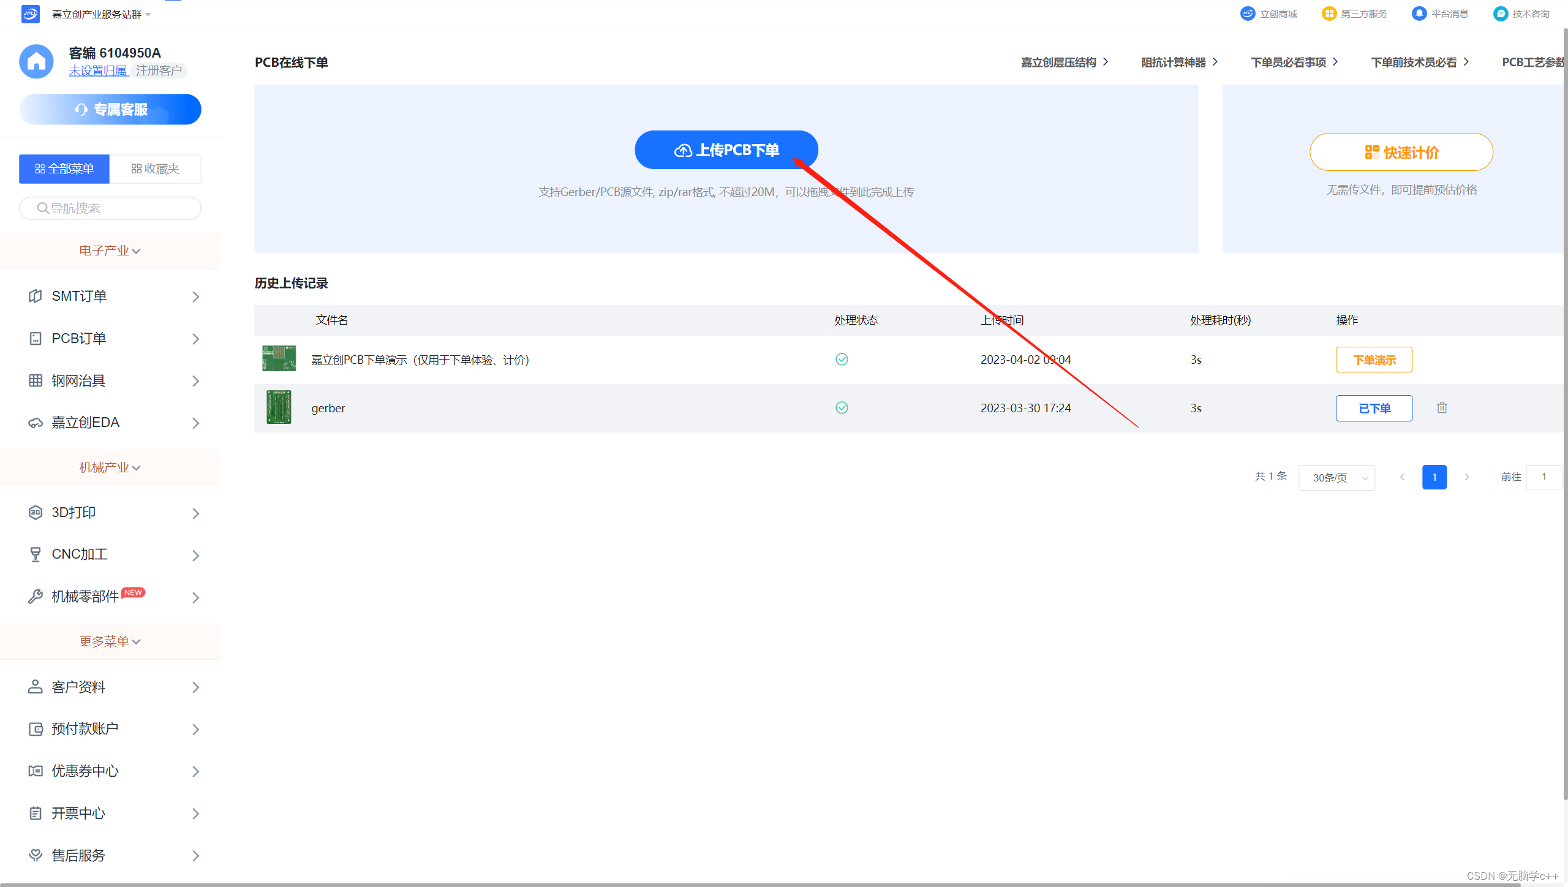Collapse the 电子产业 section
Viewport: 1568px width, 887px height.
click(110, 251)
